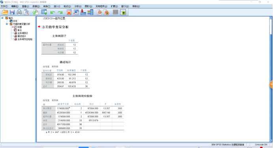Open the 转换(T) menu
This screenshot has width=273, height=148.
pyautogui.click(x=47, y=6)
